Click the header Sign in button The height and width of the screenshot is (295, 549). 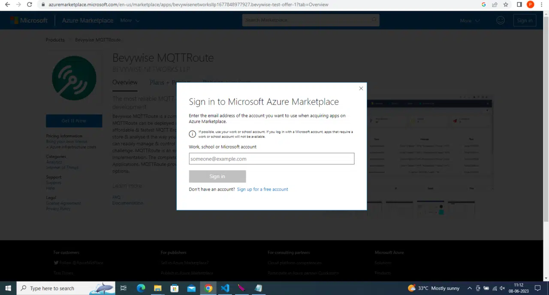(x=525, y=21)
